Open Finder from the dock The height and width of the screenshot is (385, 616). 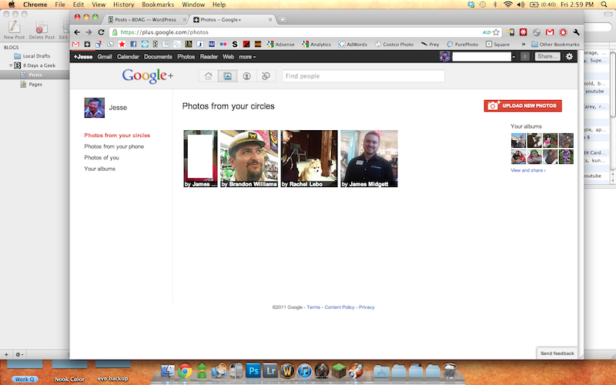click(168, 370)
